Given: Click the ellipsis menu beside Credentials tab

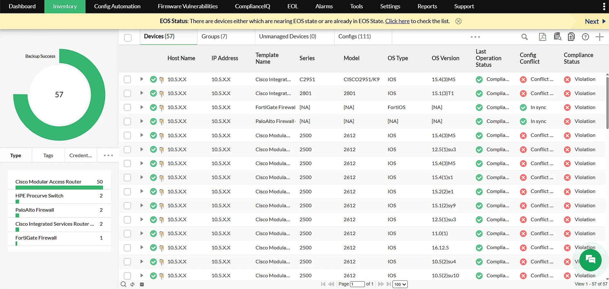Looking at the screenshot, I should pos(108,155).
